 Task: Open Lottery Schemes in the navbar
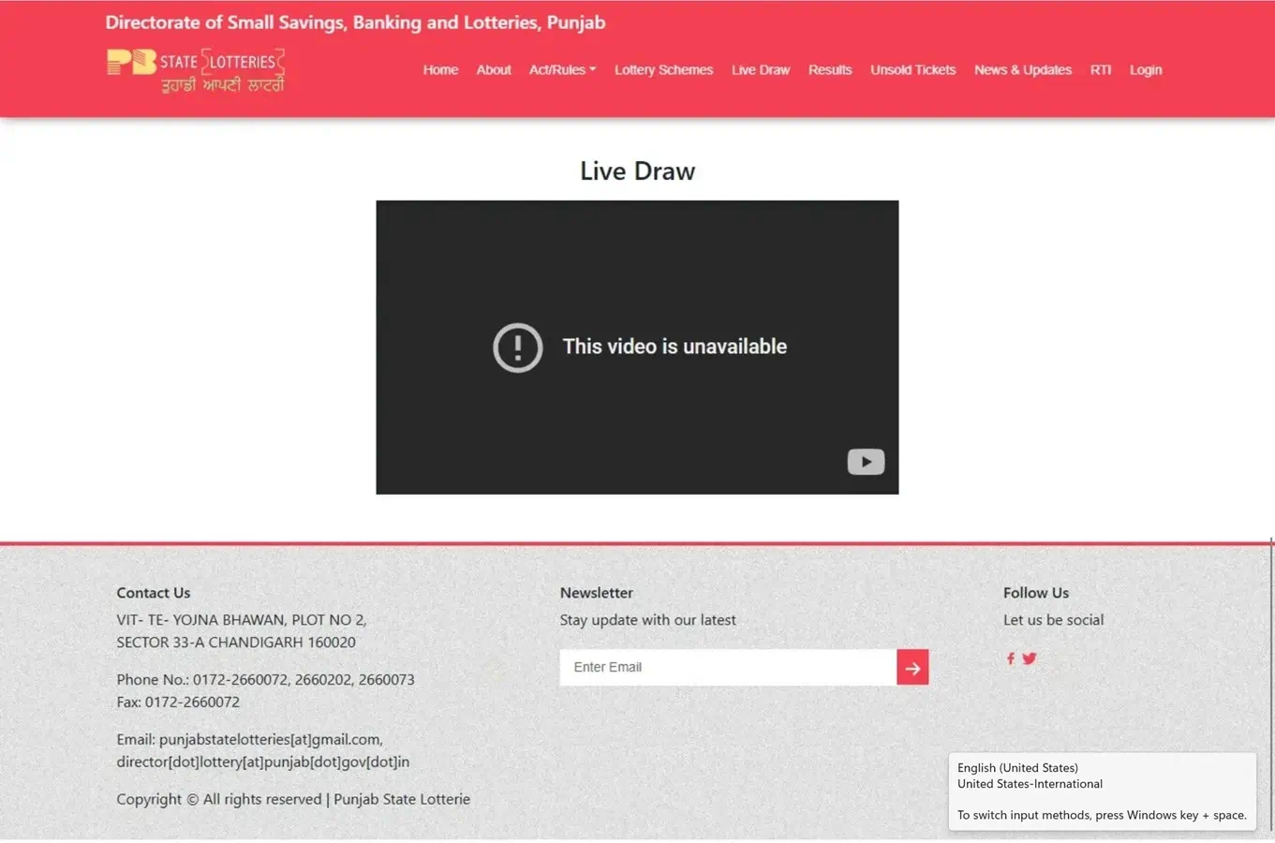pos(663,70)
